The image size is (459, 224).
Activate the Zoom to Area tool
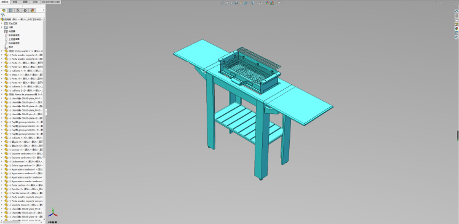(227, 3)
